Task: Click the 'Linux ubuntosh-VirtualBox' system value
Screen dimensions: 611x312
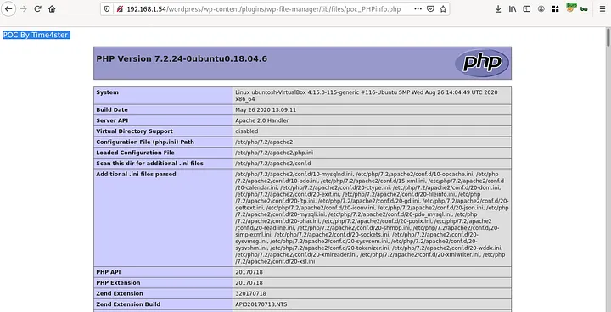Action: point(367,96)
